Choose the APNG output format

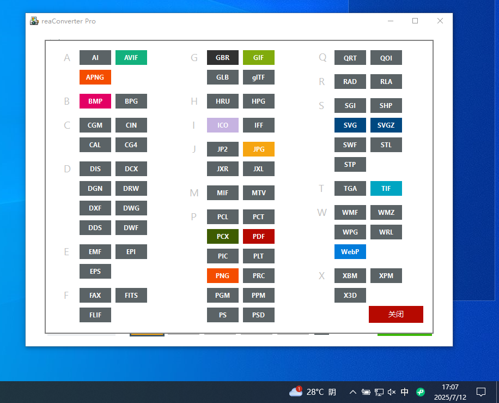(x=95, y=77)
